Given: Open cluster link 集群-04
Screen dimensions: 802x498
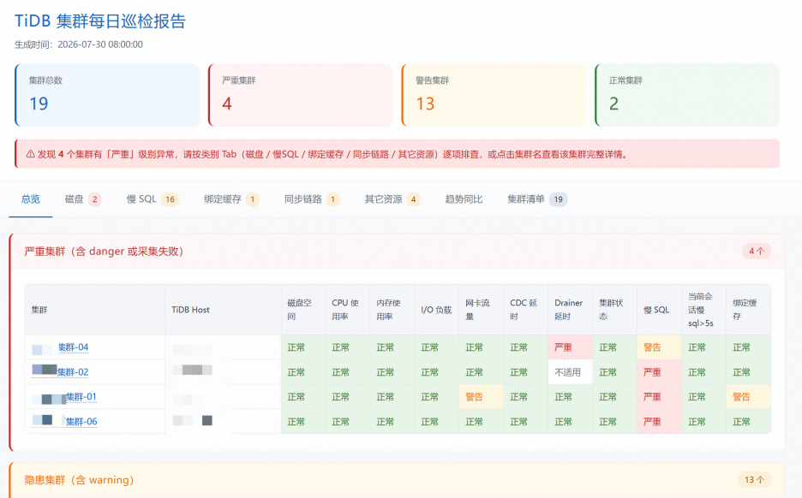Looking at the screenshot, I should [x=73, y=347].
